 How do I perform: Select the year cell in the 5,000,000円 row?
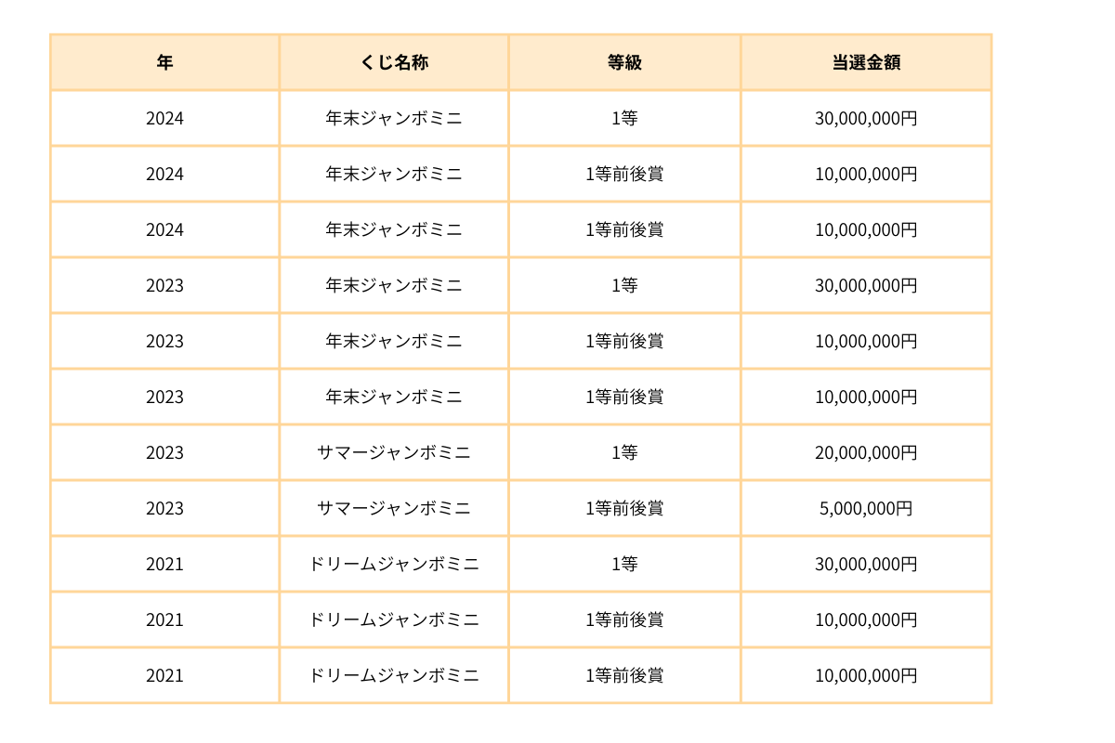click(x=164, y=508)
